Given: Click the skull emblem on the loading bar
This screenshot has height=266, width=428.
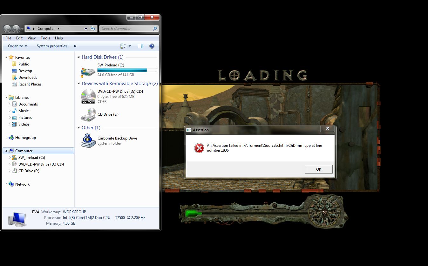Looking at the screenshot, I should [324, 212].
